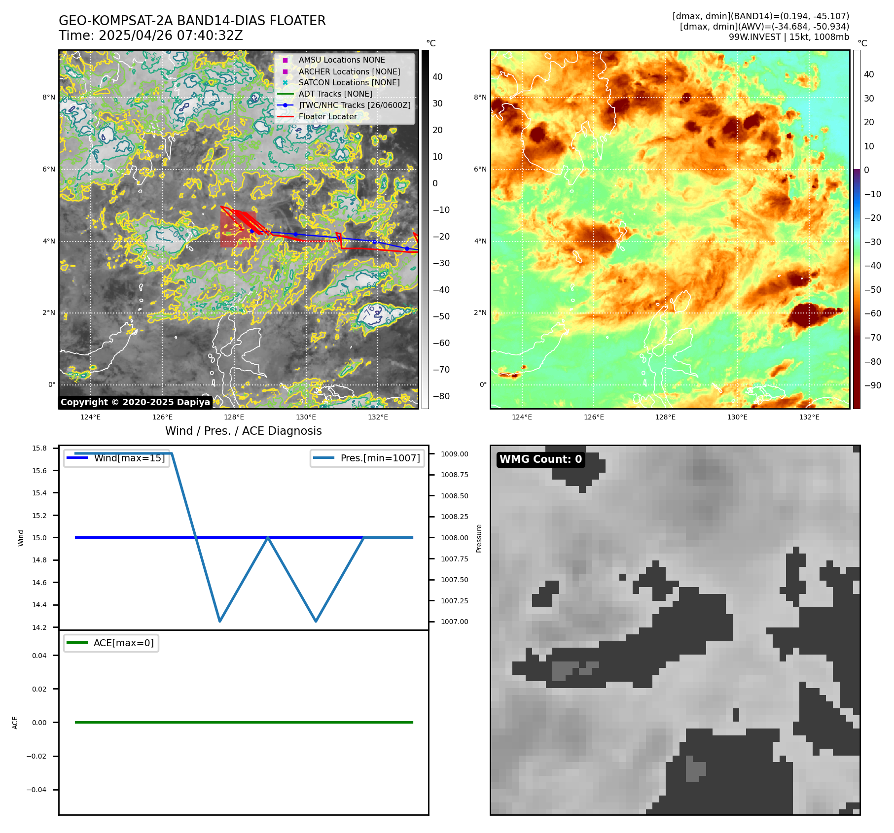Screen dimensions: 894x833
Task: Click the grayscale temperature colorbar
Action: 425,229
